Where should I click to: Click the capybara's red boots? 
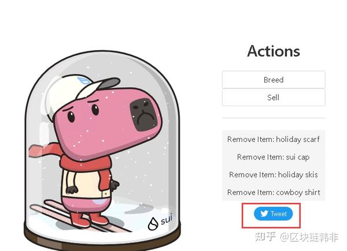89,219
